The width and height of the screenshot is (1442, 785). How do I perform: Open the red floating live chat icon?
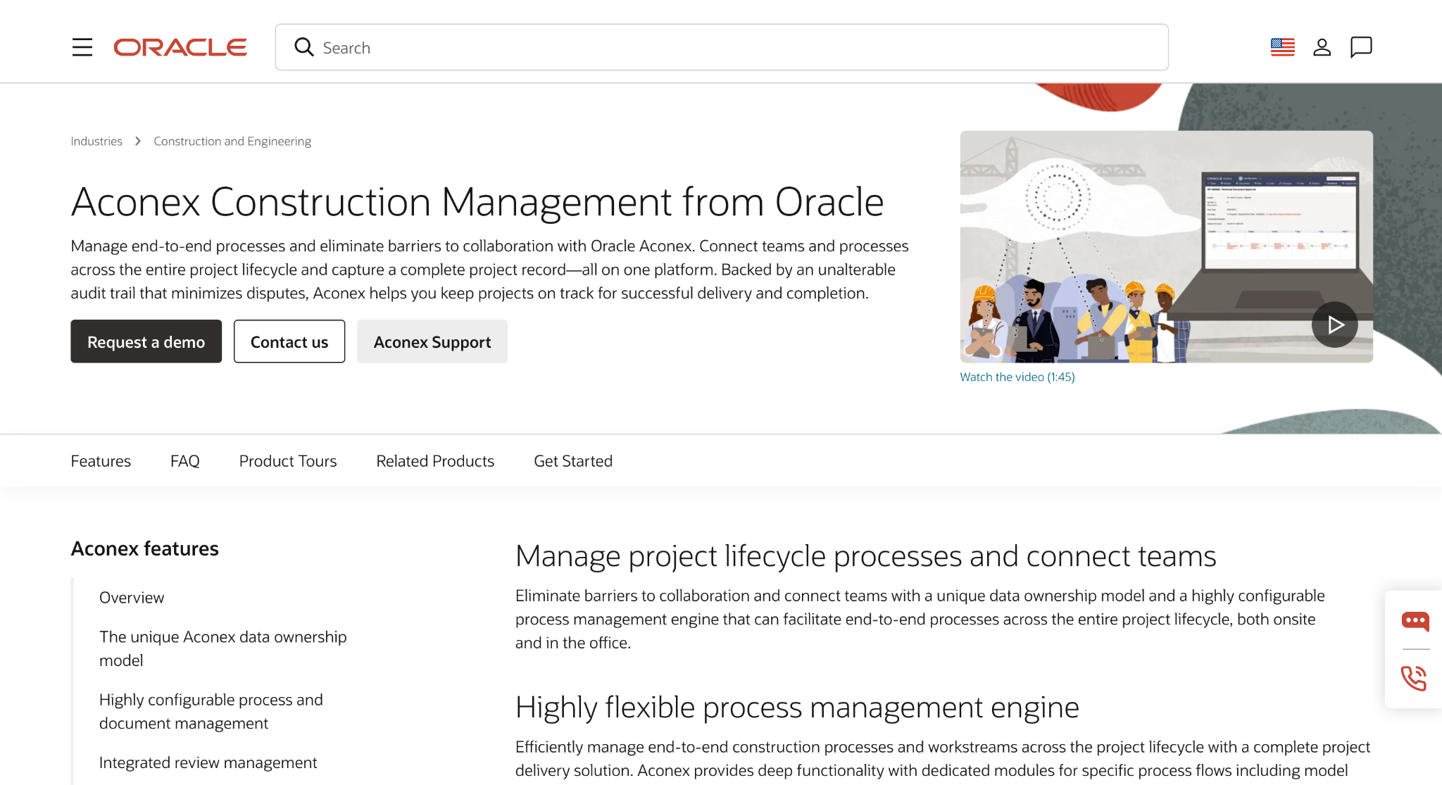pyautogui.click(x=1415, y=621)
